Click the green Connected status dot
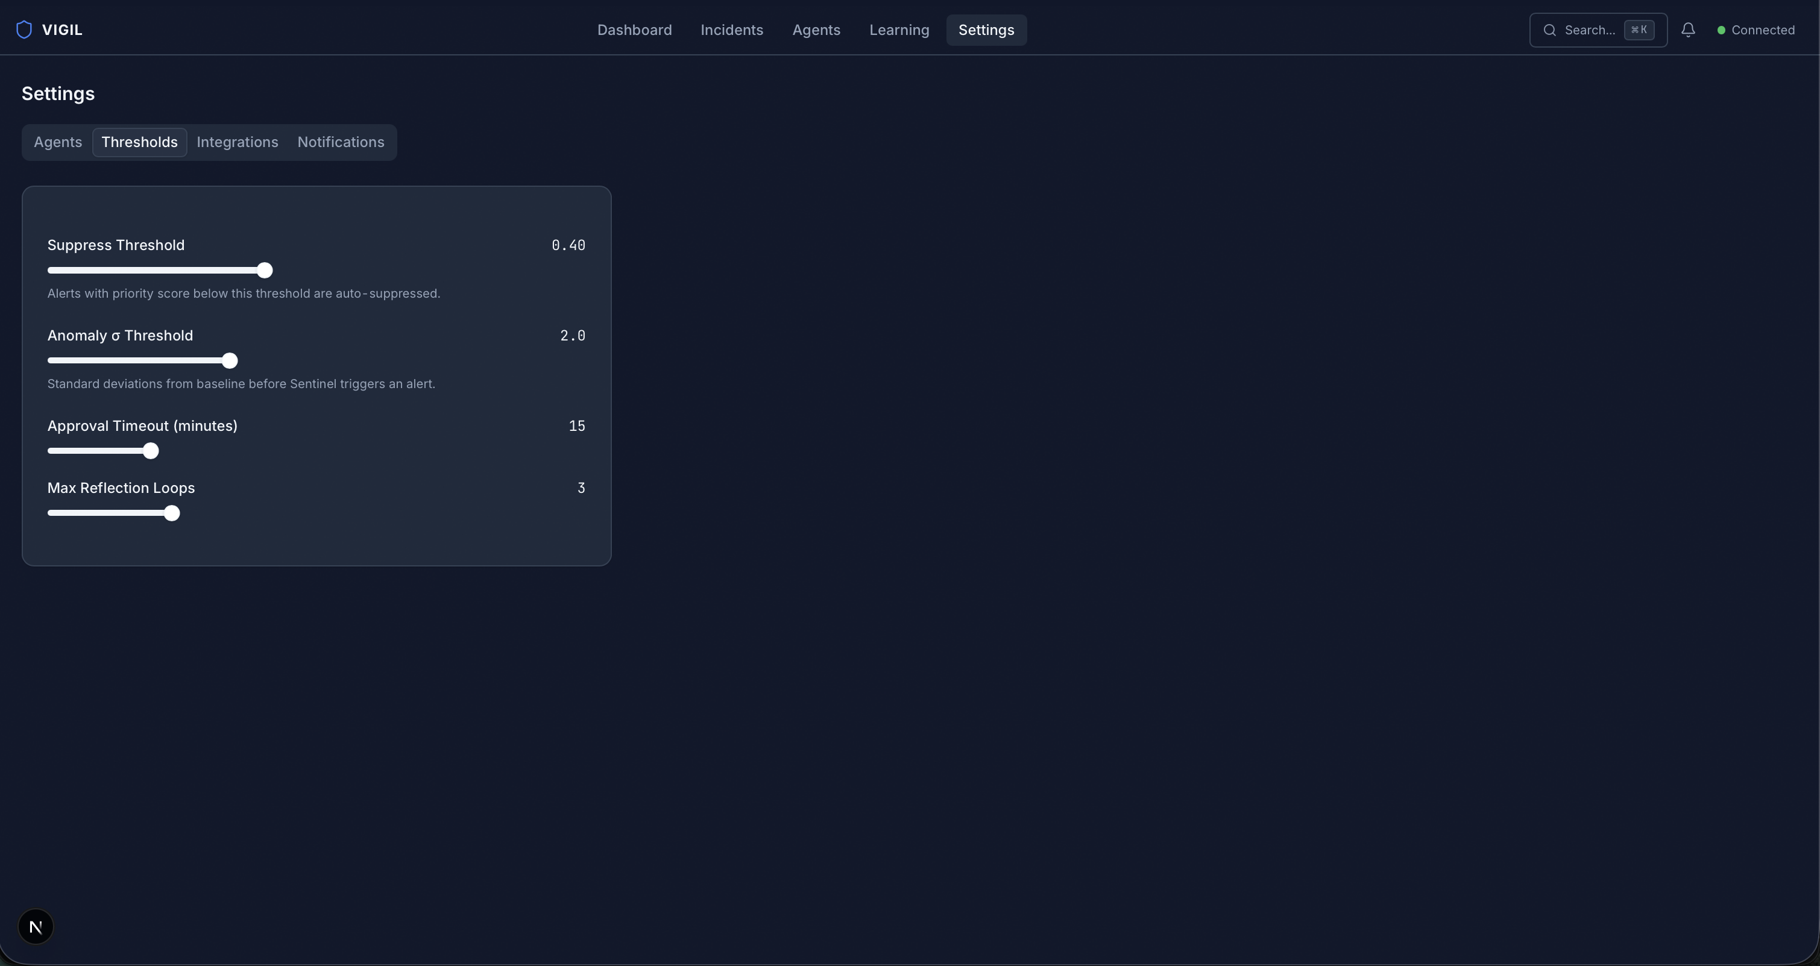The height and width of the screenshot is (966, 1820). coord(1721,30)
